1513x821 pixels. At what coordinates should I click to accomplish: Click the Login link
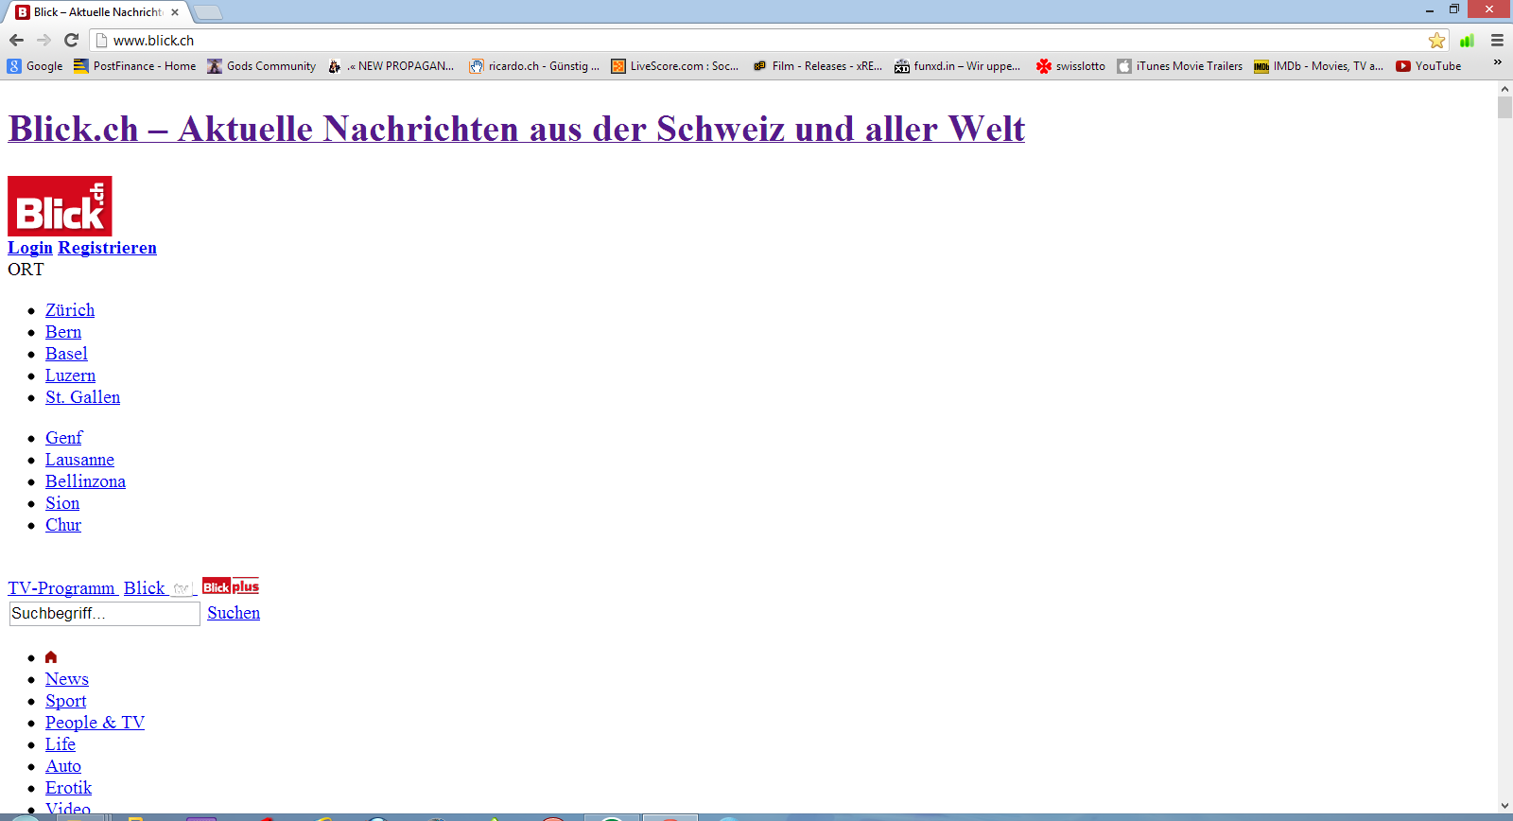(30, 248)
